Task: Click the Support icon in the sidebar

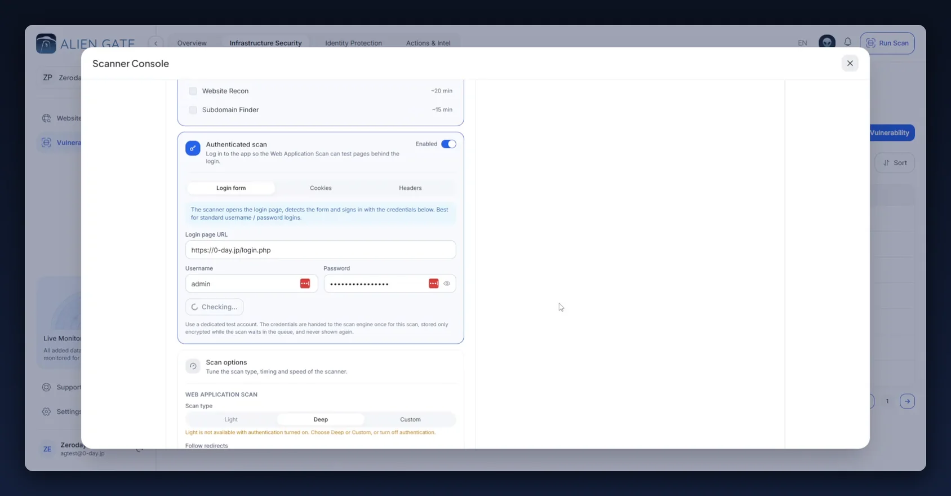Action: tap(46, 387)
